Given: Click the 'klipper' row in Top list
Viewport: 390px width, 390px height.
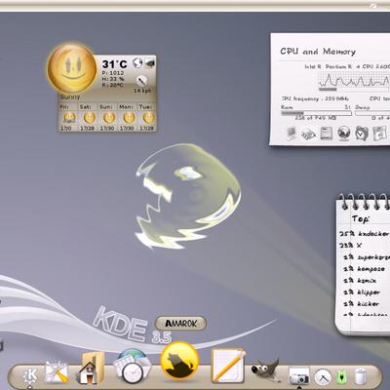Looking at the screenshot, I should coord(362,292).
